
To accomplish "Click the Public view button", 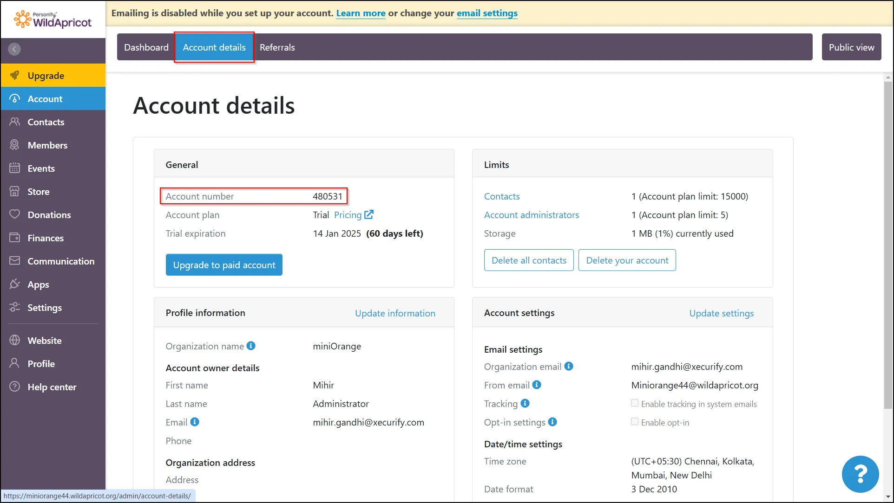I will (x=852, y=47).
